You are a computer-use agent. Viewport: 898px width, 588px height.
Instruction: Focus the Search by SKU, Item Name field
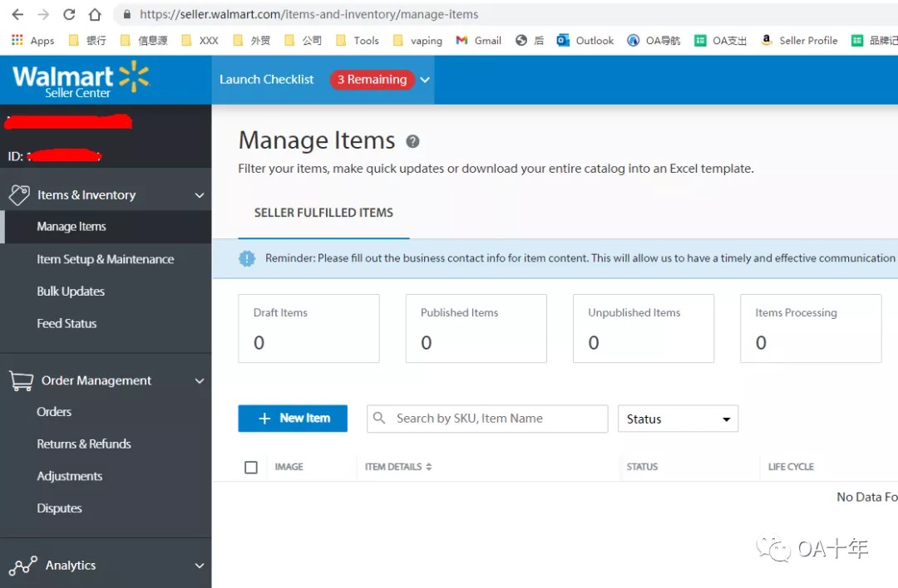487,419
